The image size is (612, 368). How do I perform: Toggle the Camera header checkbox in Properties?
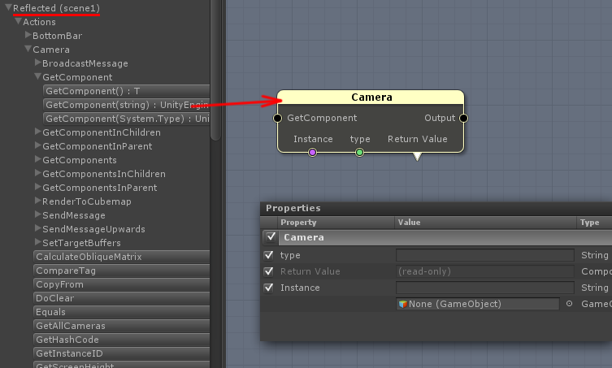pyautogui.click(x=271, y=237)
